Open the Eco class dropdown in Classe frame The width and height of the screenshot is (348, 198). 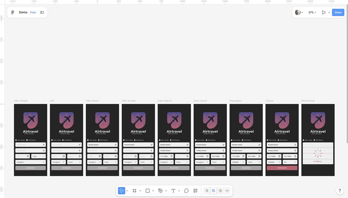click(x=290, y=162)
